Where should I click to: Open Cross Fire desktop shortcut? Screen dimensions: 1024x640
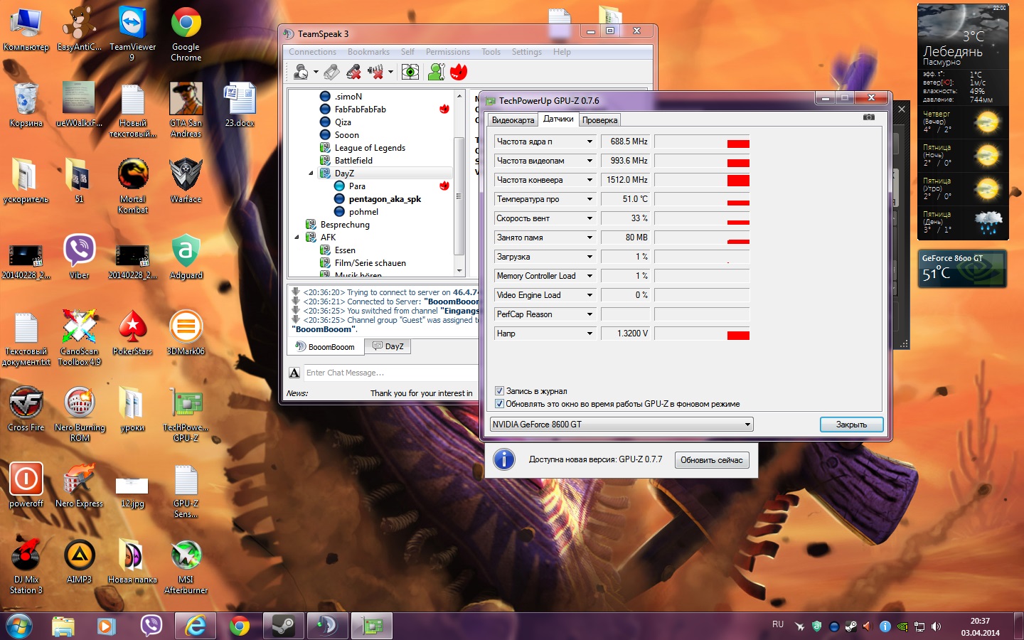click(x=26, y=409)
